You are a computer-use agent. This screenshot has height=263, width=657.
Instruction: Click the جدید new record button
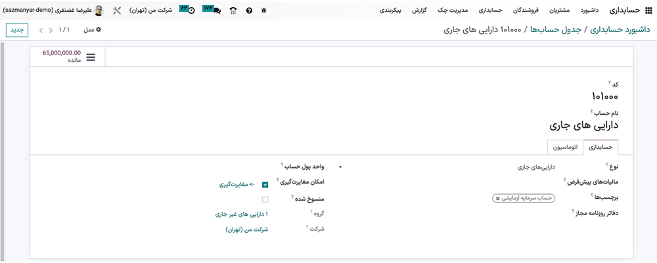point(17,30)
